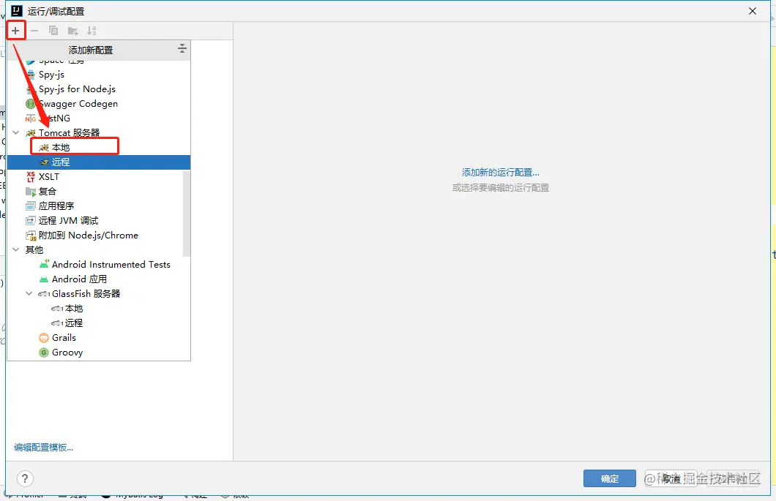This screenshot has height=501, width=776.
Task: Click the XSLT red icon
Action: 30,176
